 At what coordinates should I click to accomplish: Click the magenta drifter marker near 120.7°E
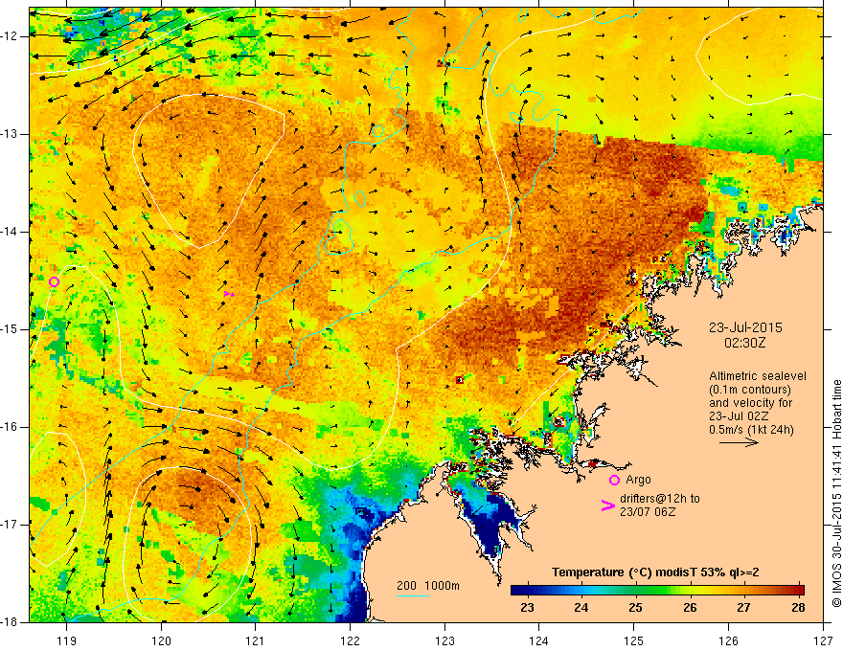229,294
